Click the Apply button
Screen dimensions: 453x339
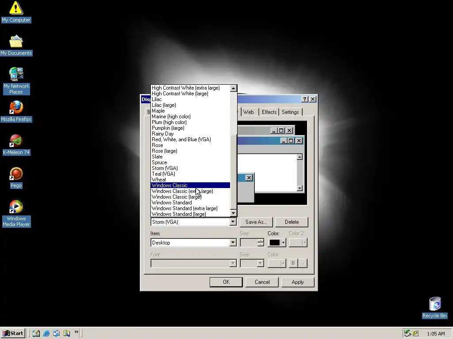coord(298,282)
